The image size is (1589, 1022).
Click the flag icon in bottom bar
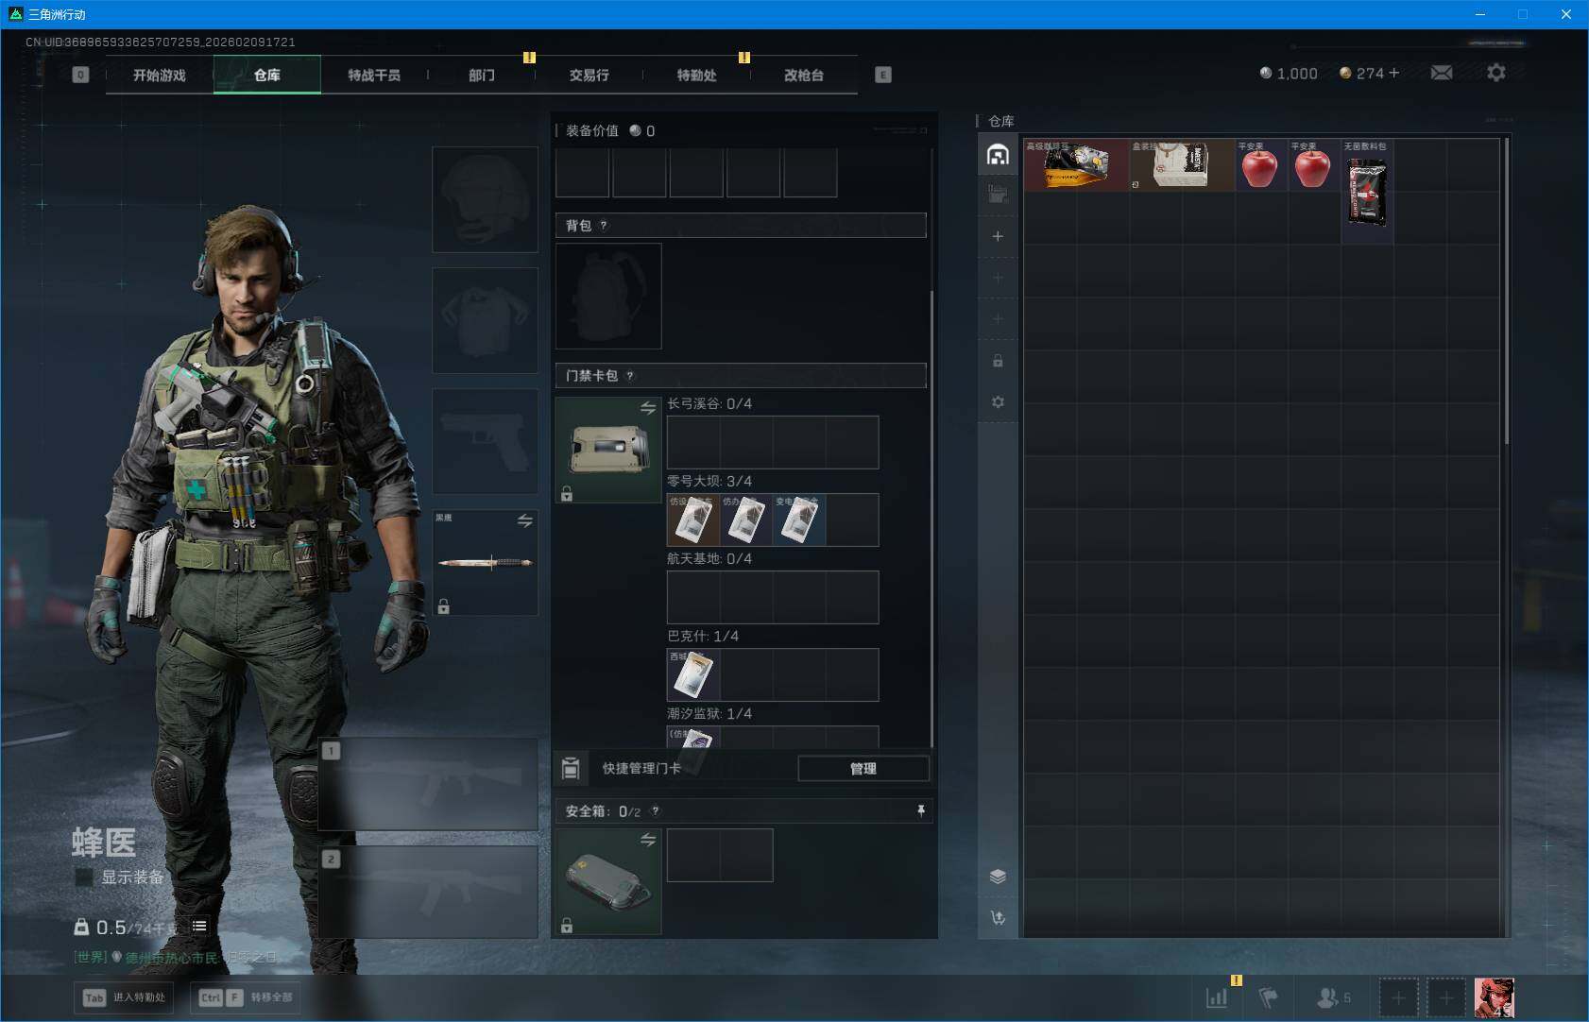[x=1269, y=997]
